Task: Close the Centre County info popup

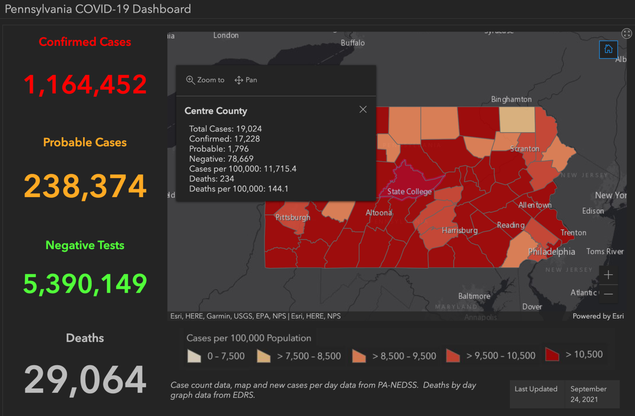Action: tap(363, 109)
